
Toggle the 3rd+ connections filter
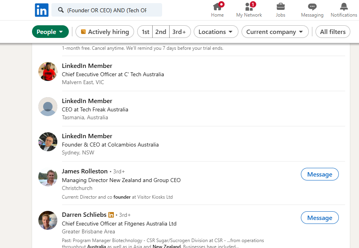[180, 32]
